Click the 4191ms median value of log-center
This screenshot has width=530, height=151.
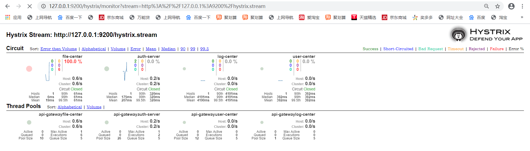tap(203, 97)
